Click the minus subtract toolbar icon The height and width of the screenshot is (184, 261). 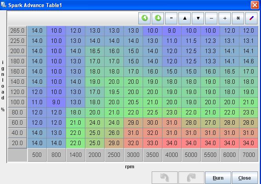(x=211, y=18)
